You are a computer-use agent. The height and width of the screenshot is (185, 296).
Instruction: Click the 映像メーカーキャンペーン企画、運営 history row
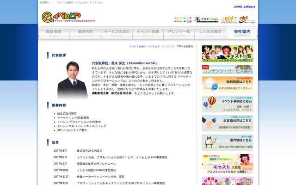[89, 177]
